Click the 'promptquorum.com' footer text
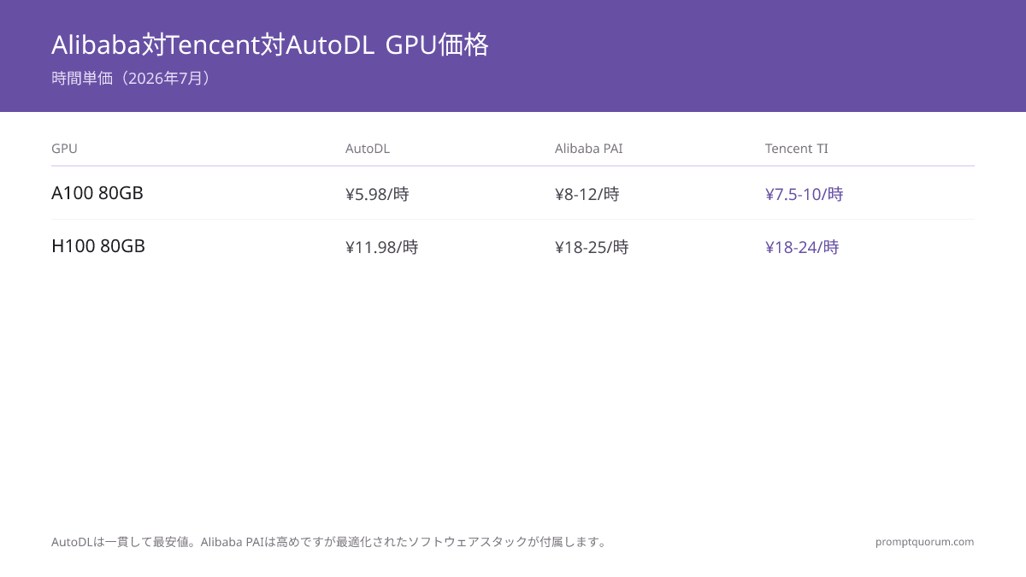The width and height of the screenshot is (1026, 577). (925, 542)
